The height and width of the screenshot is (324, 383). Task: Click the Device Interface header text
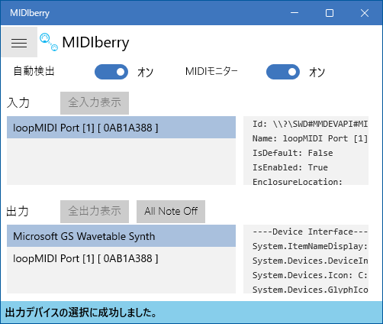tap(310, 232)
